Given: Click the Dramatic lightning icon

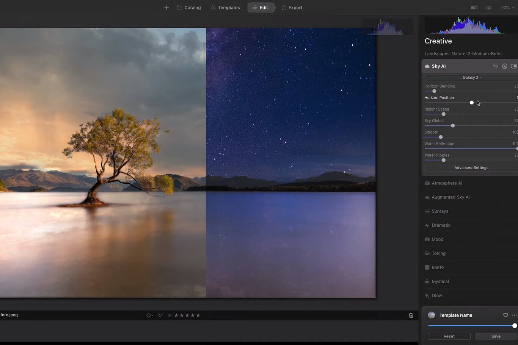Looking at the screenshot, I should (x=427, y=225).
